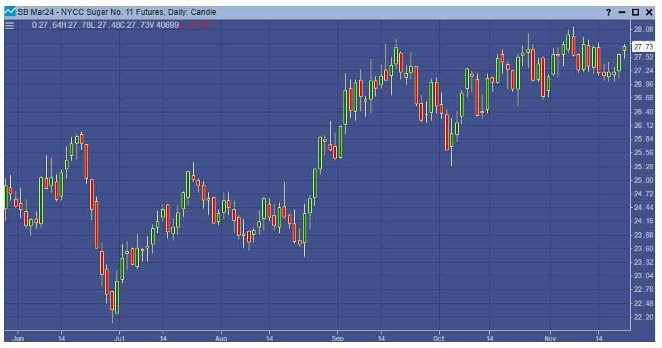This screenshot has width=662, height=348.
Task: Click the Aug date axis label
Action: point(221,339)
